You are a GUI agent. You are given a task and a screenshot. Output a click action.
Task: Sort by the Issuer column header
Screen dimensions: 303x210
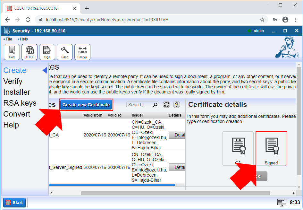[138, 115]
